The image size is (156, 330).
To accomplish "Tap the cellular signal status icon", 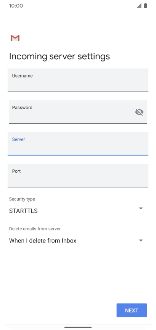I will pos(139,6).
